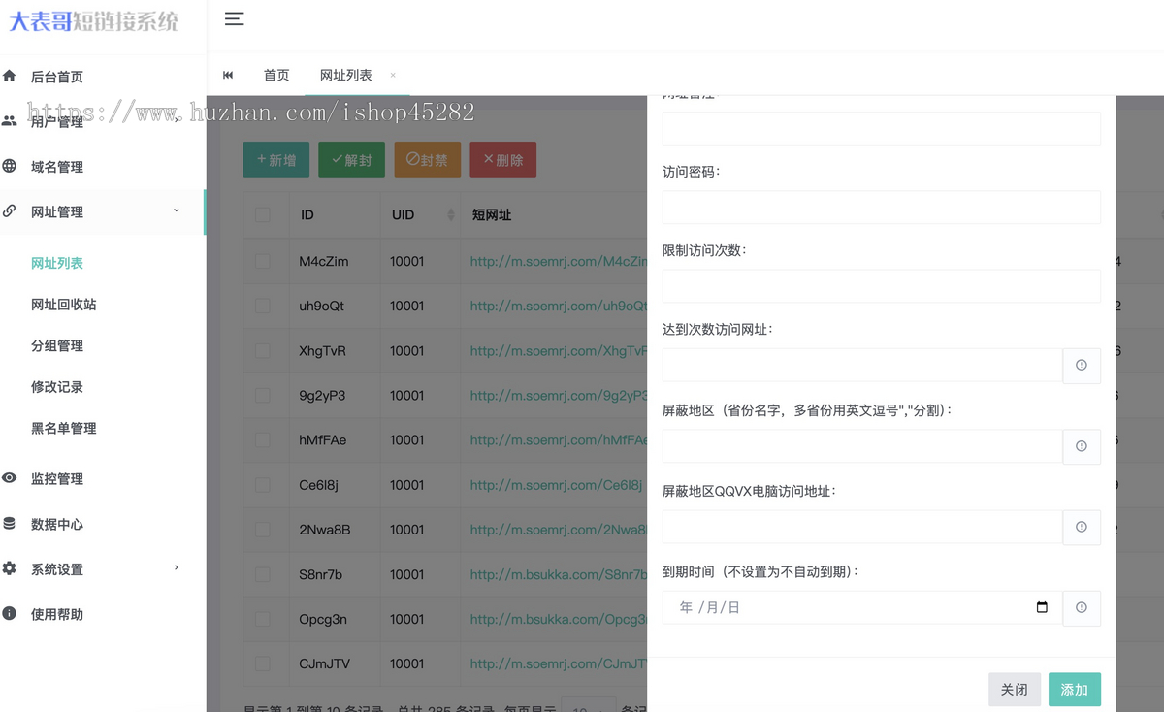Open 后台首页 in the sidebar

[x=56, y=77]
